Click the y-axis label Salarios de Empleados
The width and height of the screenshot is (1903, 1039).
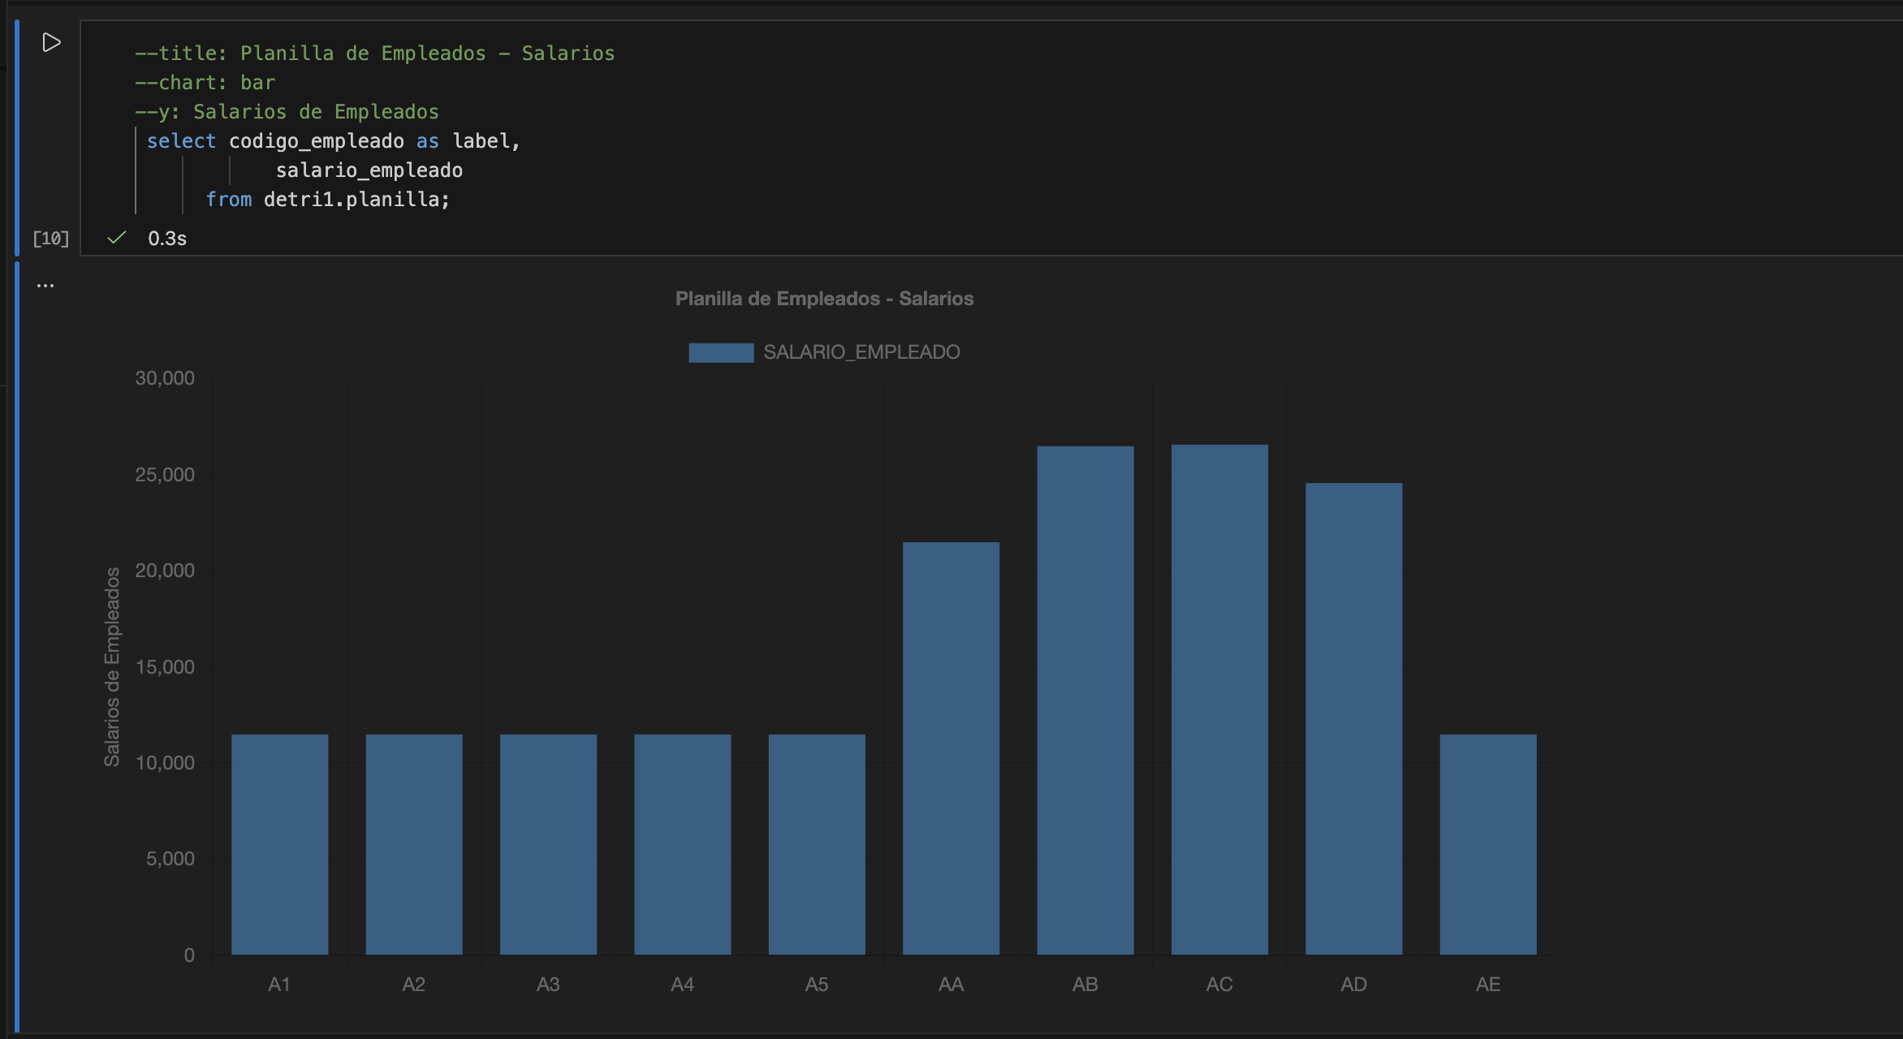(x=113, y=667)
